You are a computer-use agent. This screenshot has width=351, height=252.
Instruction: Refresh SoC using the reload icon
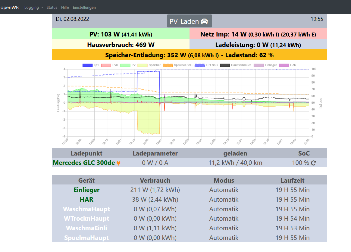pyautogui.click(x=313, y=163)
